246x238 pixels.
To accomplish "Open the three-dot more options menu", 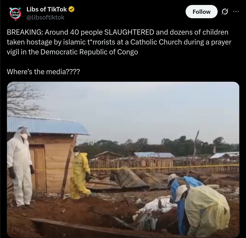I will point(236,11).
